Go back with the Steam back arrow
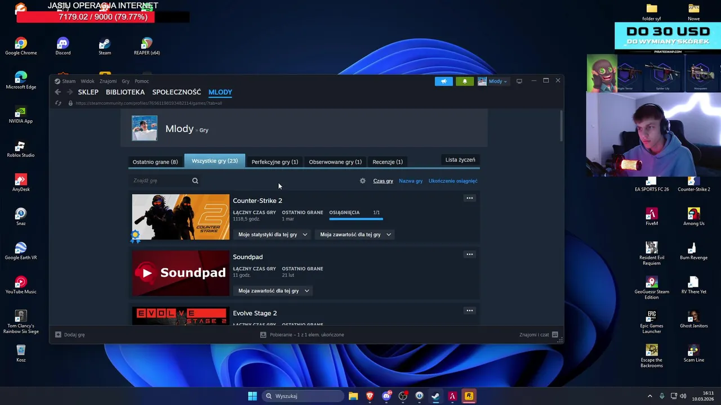 coord(57,92)
